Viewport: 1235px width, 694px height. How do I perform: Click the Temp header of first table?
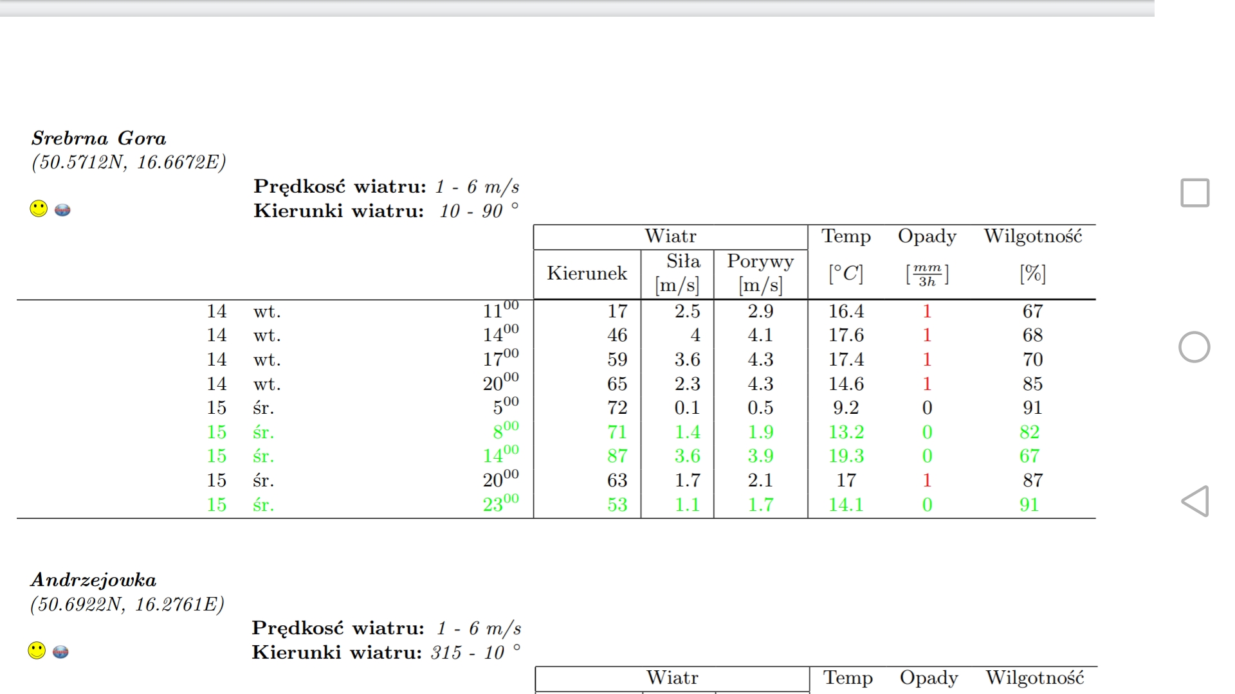846,236
